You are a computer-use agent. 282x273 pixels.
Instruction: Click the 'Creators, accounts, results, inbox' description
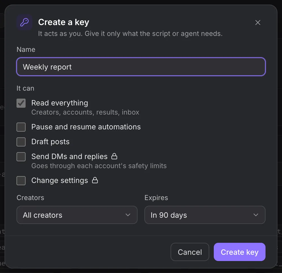click(85, 112)
